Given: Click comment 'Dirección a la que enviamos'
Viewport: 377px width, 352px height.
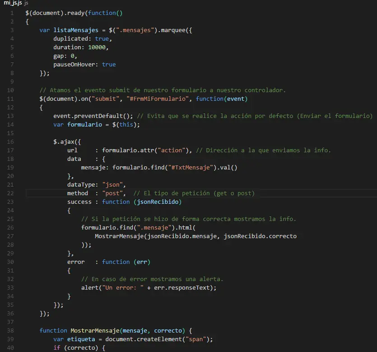Looking at the screenshot, I should [263, 150].
